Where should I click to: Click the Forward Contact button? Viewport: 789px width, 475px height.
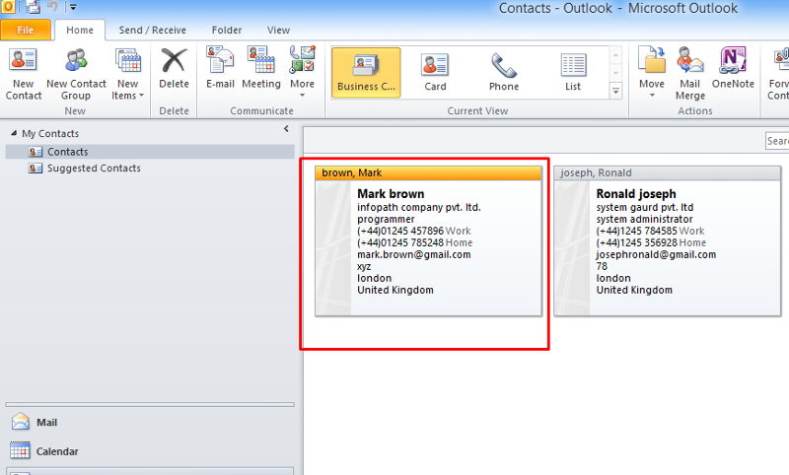coord(777,74)
